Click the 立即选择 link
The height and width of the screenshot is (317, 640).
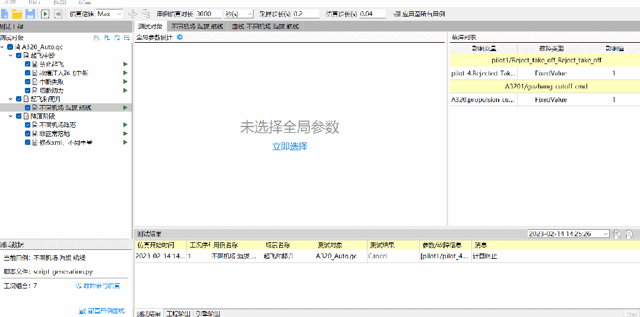point(290,147)
